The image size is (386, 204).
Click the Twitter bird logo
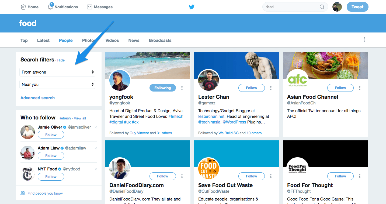pos(192,7)
